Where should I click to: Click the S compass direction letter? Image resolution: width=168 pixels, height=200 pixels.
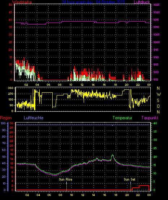point(158,101)
